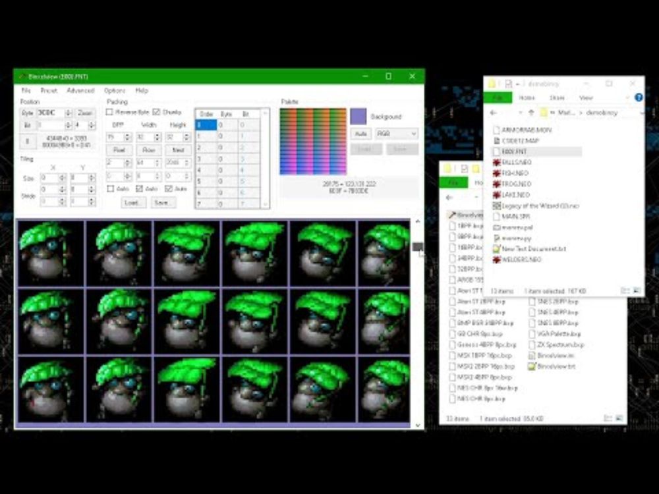Click the Packing Load button
The width and height of the screenshot is (659, 494).
133,202
